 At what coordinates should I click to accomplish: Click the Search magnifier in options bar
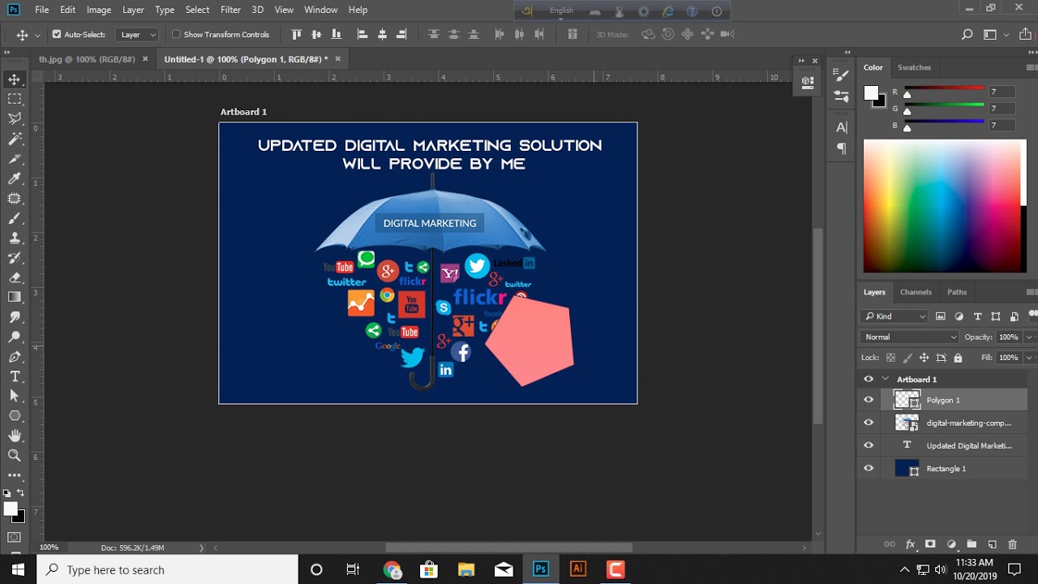point(967,35)
